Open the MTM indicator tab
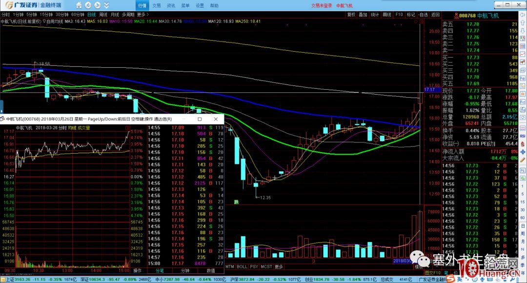 click(229, 266)
